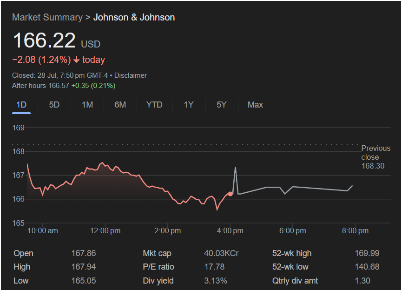Click the 165 y-axis label
Screen dimensions: 402x291
(19, 223)
